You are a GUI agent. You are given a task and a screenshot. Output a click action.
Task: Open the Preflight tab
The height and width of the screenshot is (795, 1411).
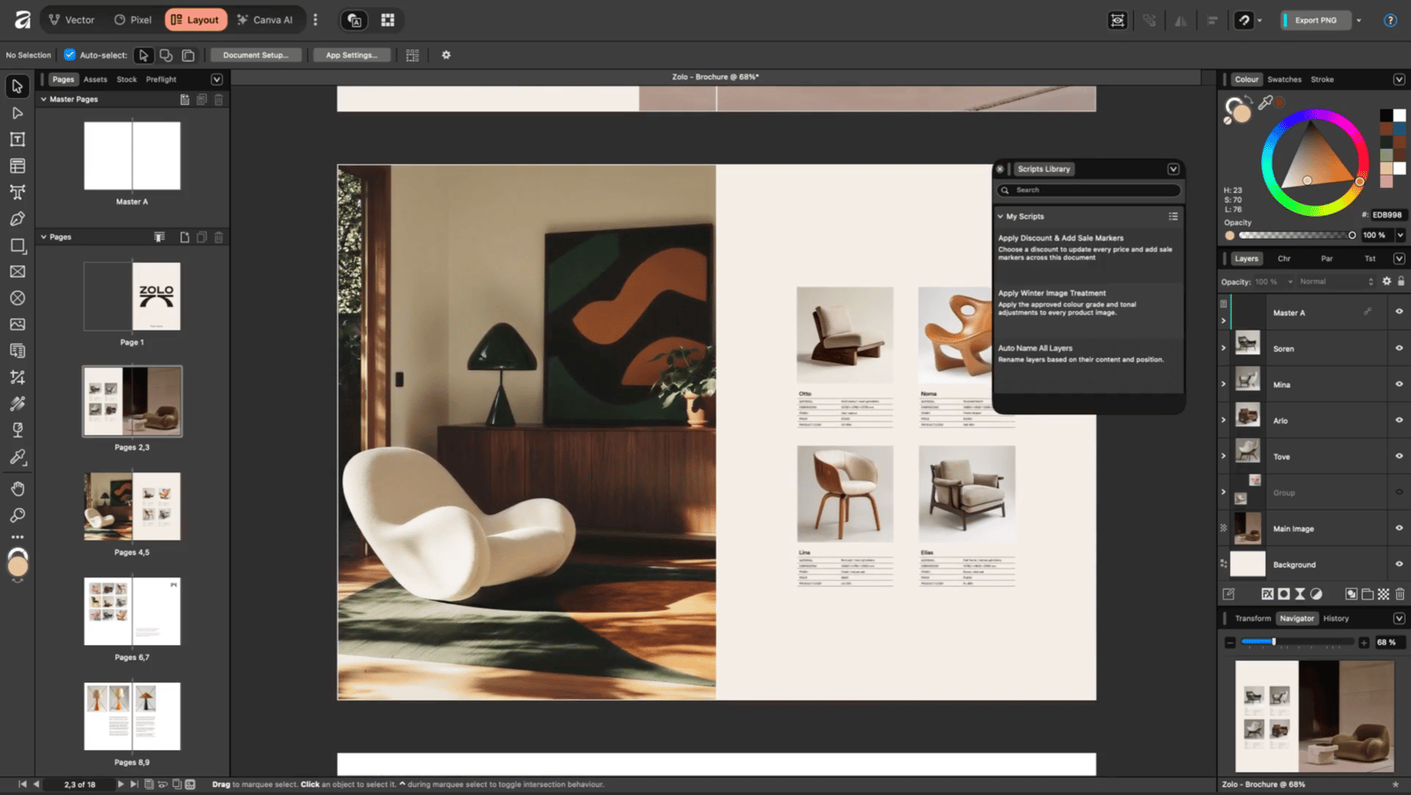161,79
